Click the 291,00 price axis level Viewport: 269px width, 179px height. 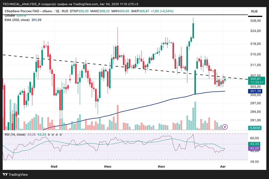256,120
